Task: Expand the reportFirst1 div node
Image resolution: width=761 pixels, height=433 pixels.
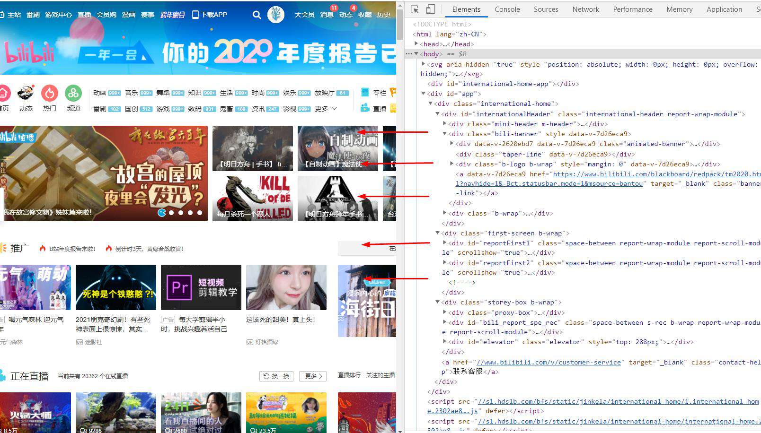Action: coord(444,242)
